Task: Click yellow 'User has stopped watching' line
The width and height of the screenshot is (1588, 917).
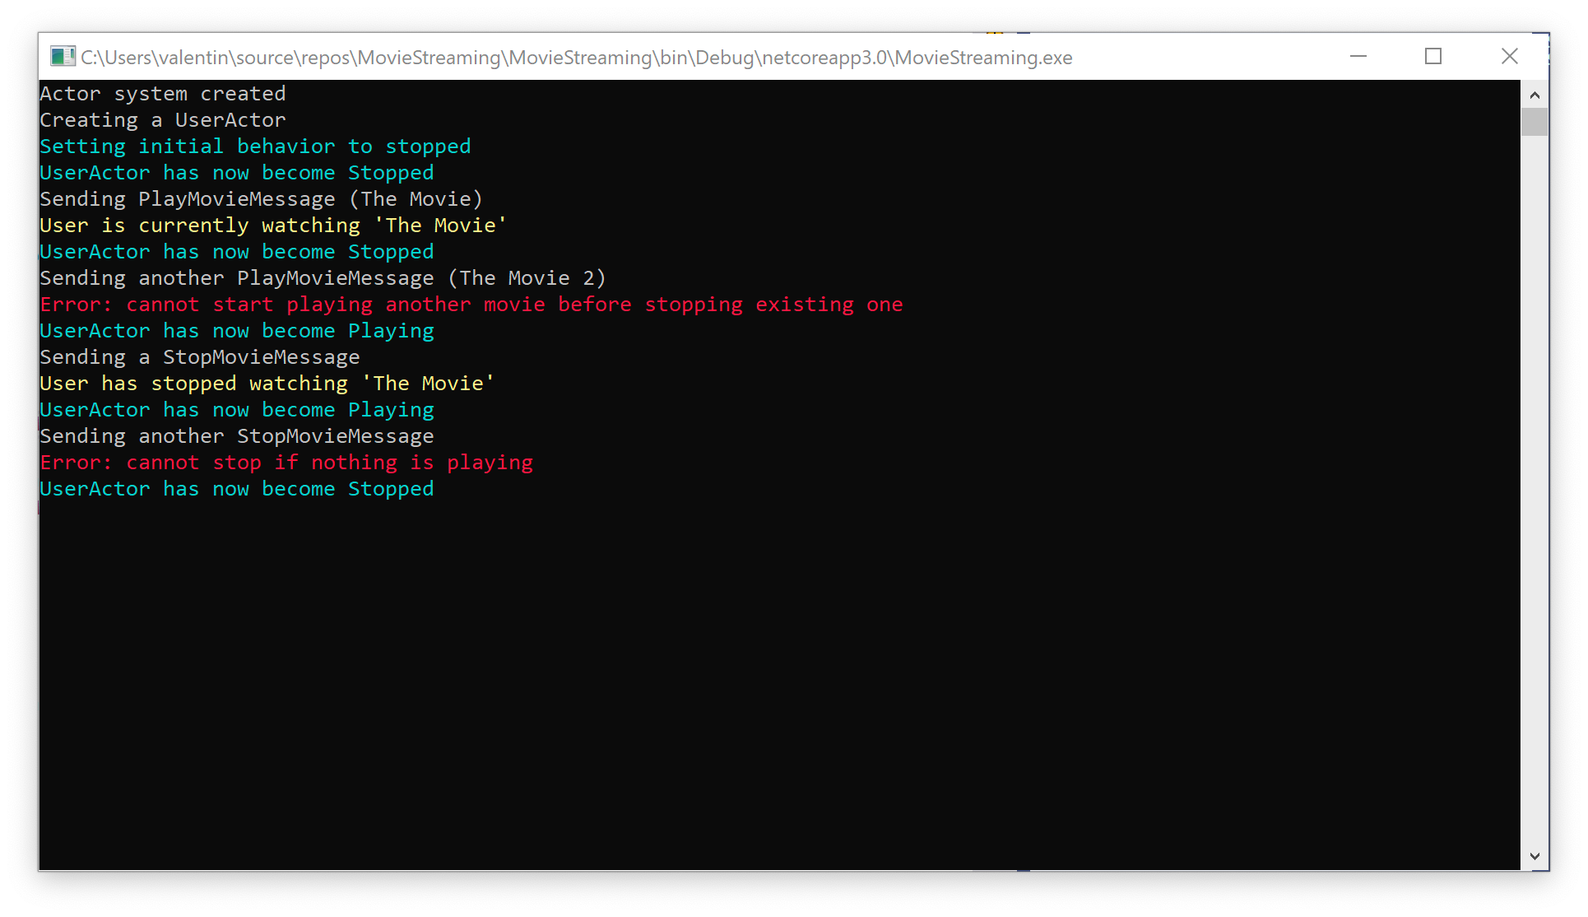Action: coord(267,384)
